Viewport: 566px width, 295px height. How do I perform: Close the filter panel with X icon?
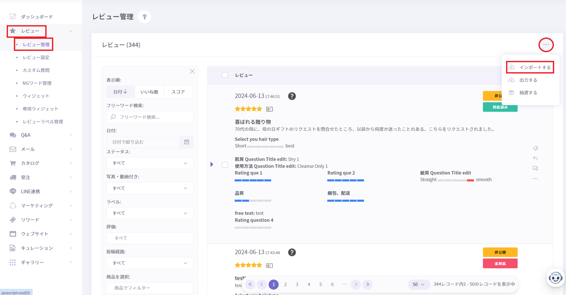[x=192, y=71]
